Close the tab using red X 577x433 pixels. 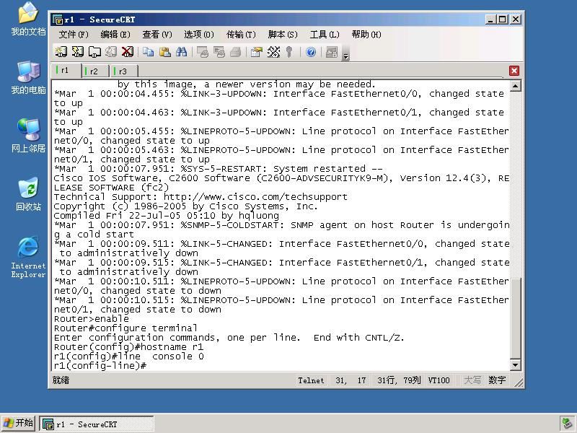pyautogui.click(x=514, y=71)
